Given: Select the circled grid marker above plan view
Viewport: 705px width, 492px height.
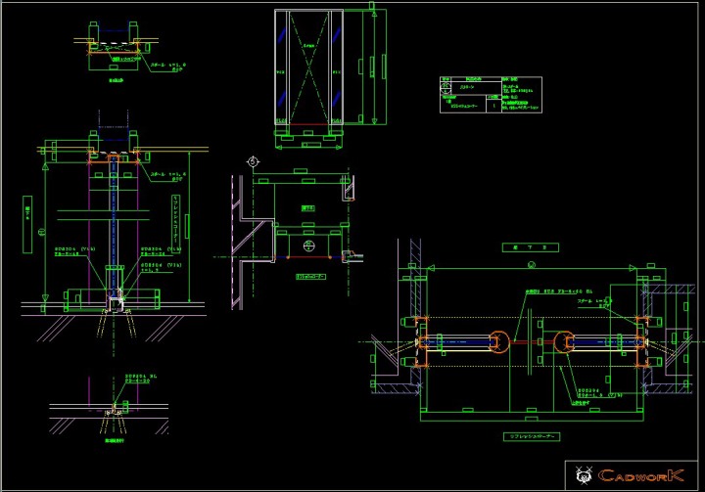Looking at the screenshot, I should [x=254, y=160].
